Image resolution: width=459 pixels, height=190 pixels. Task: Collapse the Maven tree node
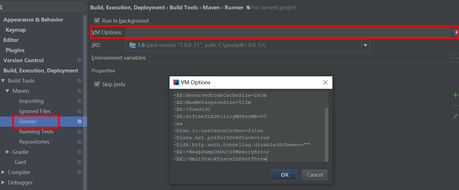[7, 91]
